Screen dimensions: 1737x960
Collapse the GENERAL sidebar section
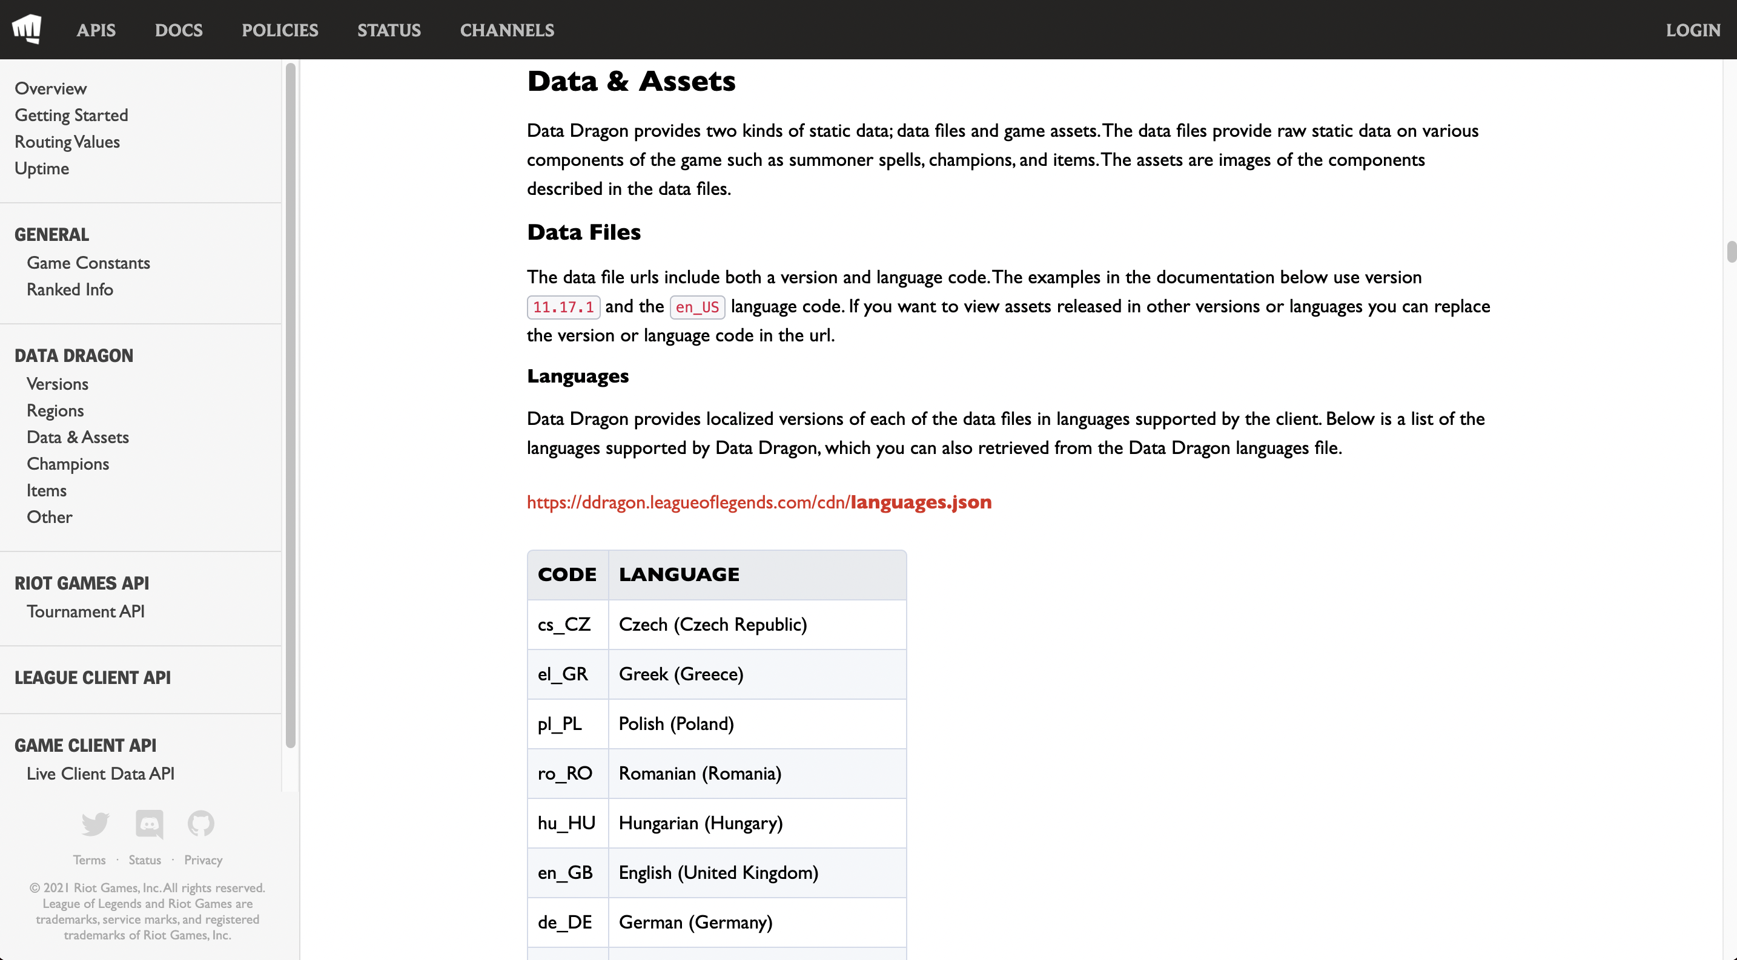[51, 234]
